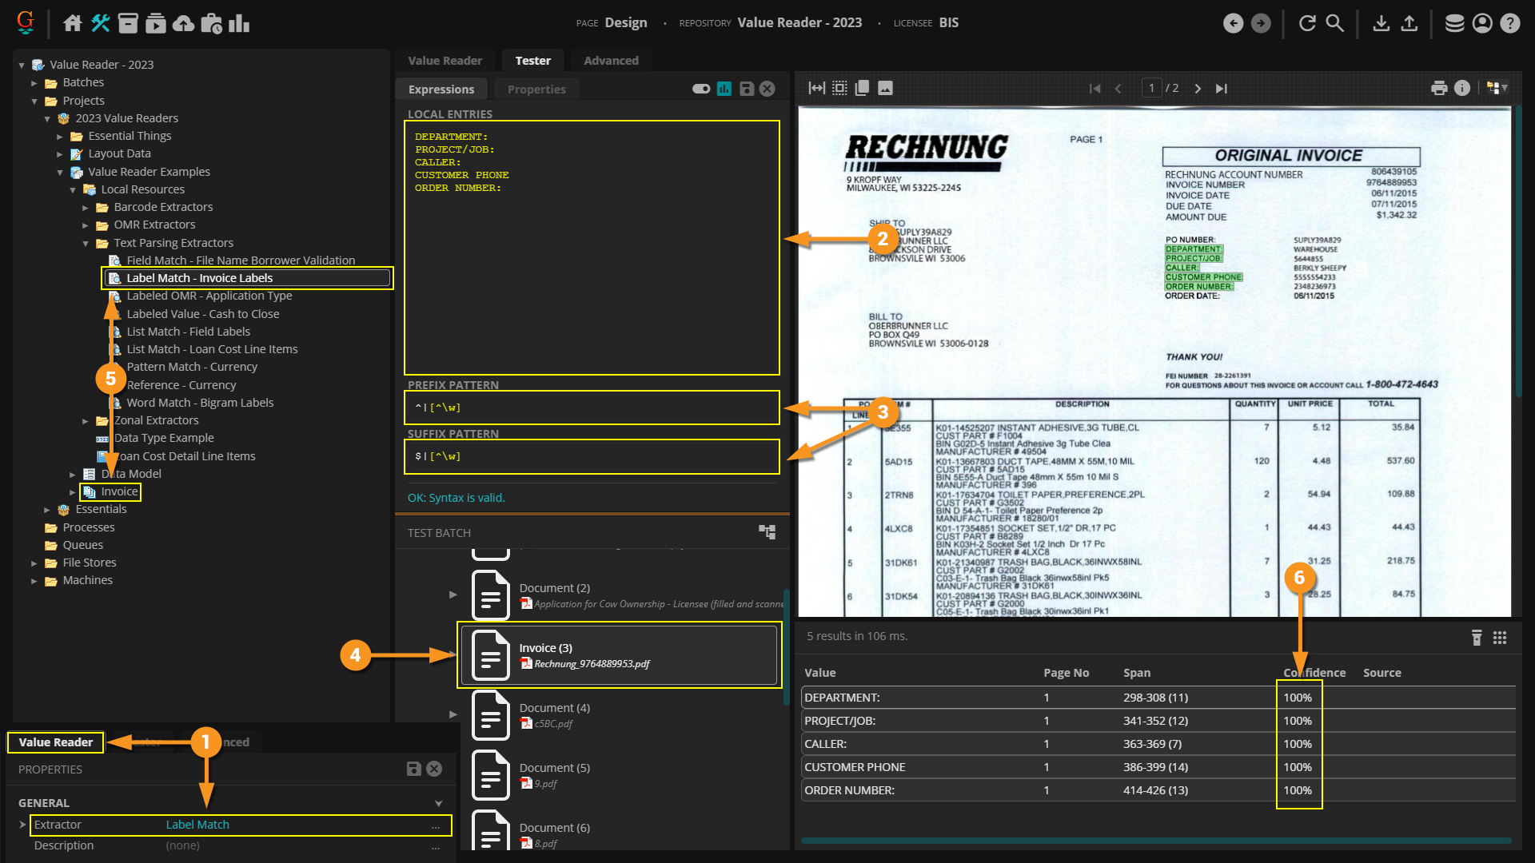This screenshot has height=863, width=1535.
Task: Open the bar chart Stats page icon
Action: [x=239, y=23]
